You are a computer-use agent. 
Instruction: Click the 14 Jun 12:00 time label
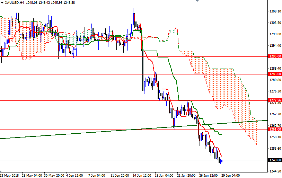coord(142,176)
